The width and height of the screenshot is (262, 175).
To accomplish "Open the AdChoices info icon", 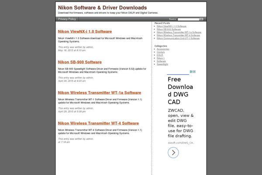I will (x=191, y=72).
